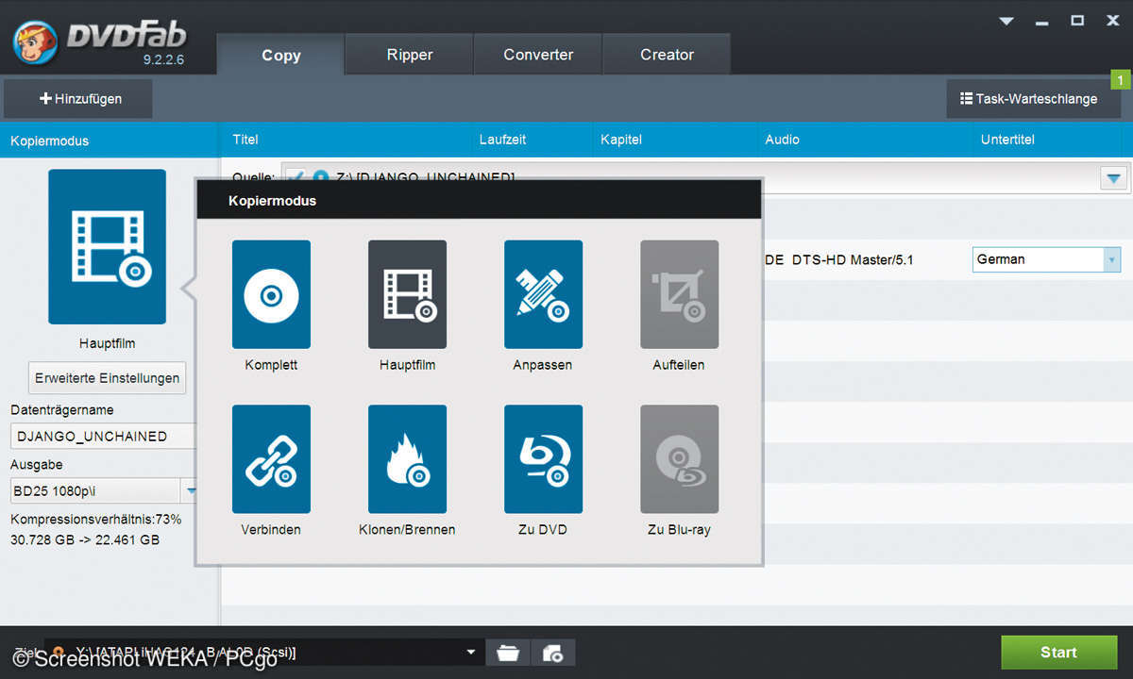The height and width of the screenshot is (679, 1133).
Task: Pick the Verbinden merge mode icon
Action: point(271,459)
